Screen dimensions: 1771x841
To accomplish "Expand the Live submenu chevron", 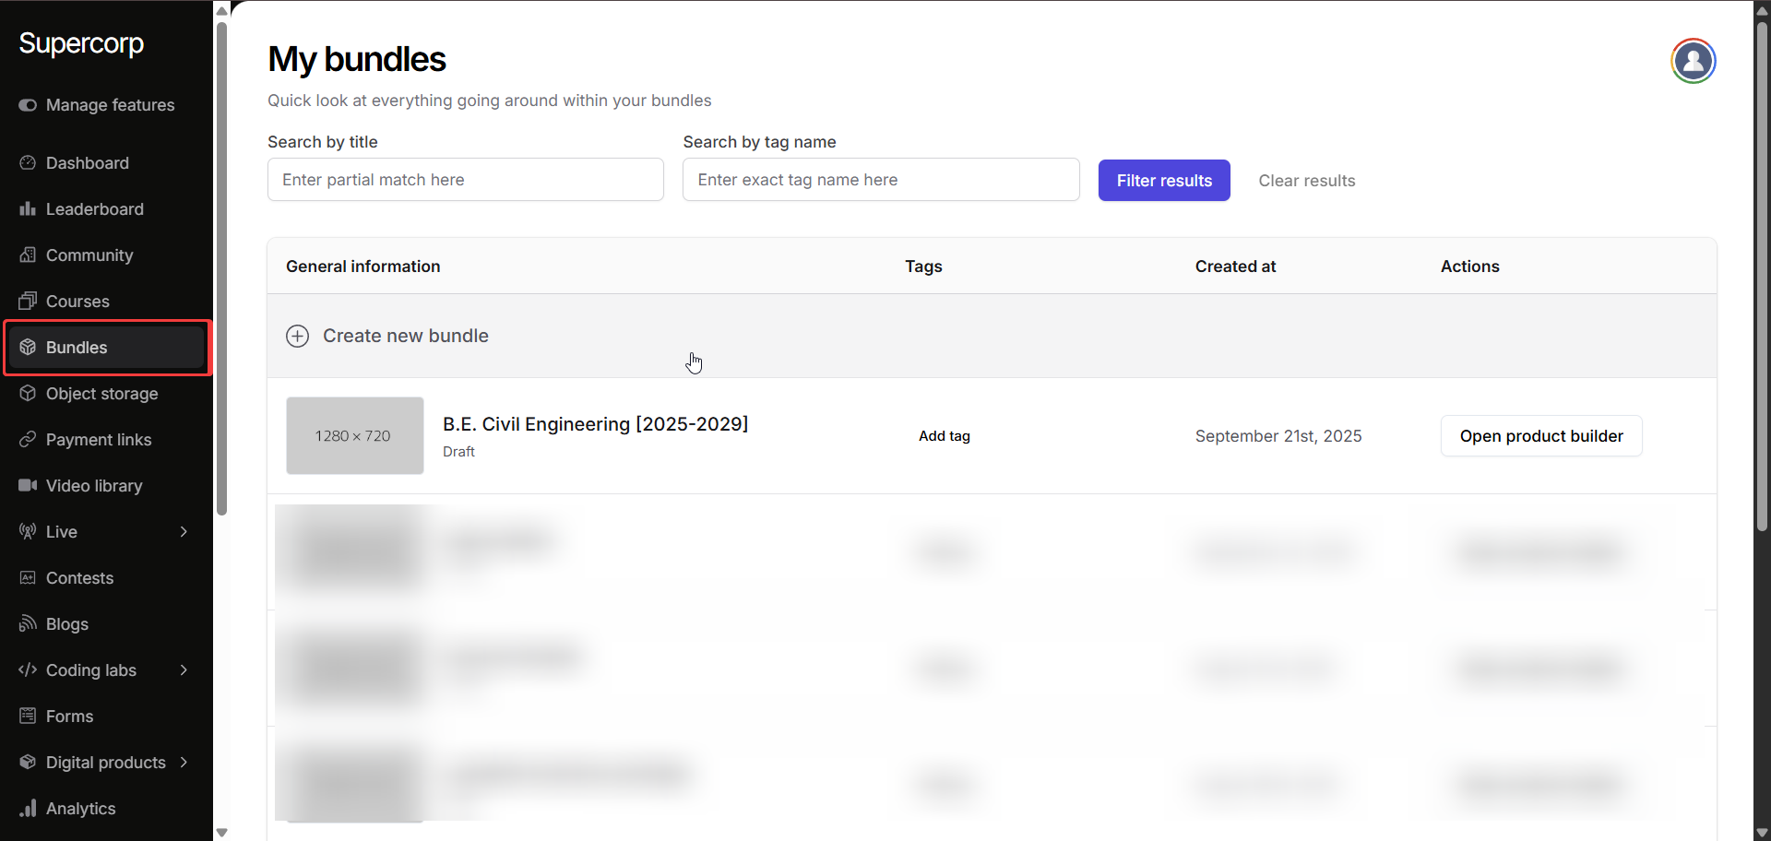I will pyautogui.click(x=184, y=532).
